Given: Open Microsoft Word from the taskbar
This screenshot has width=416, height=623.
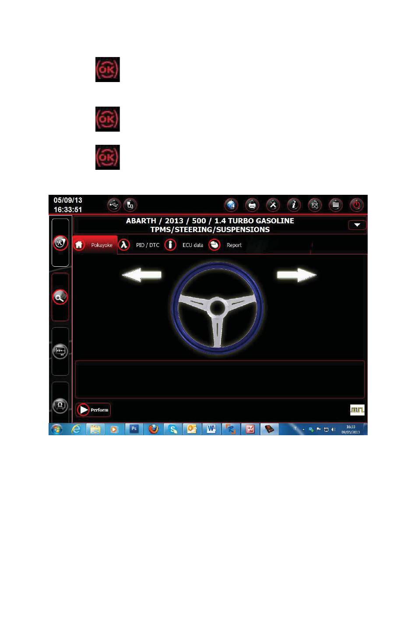Looking at the screenshot, I should (x=212, y=429).
